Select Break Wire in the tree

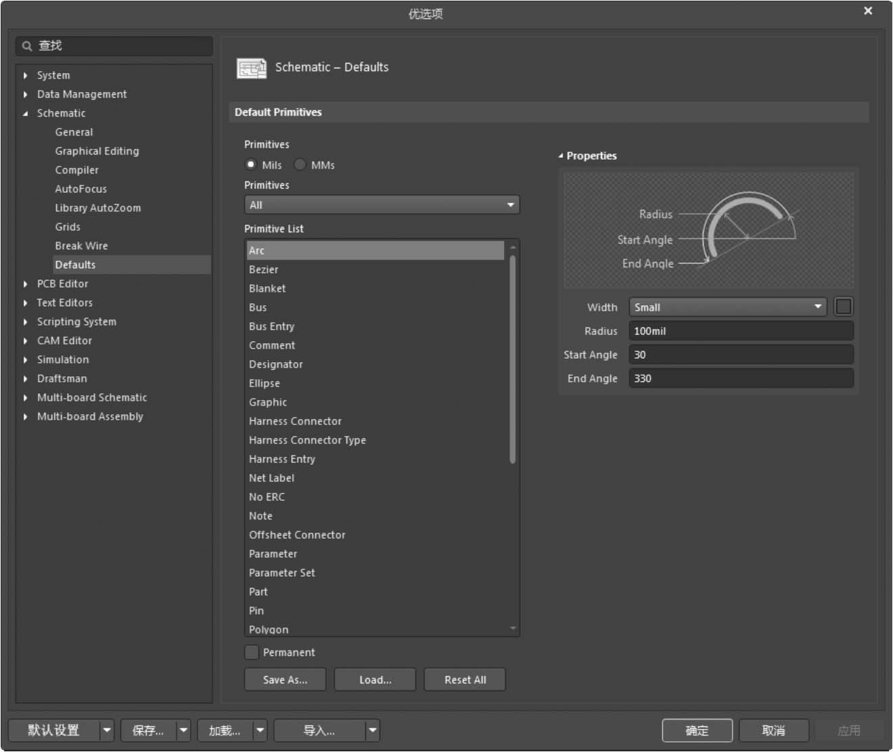(81, 246)
